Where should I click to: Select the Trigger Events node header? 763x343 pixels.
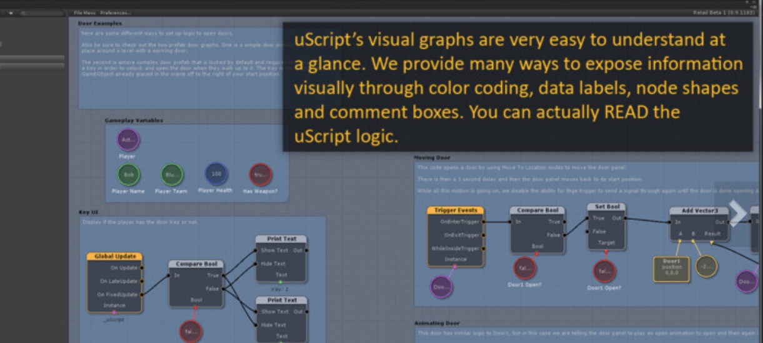(x=455, y=211)
